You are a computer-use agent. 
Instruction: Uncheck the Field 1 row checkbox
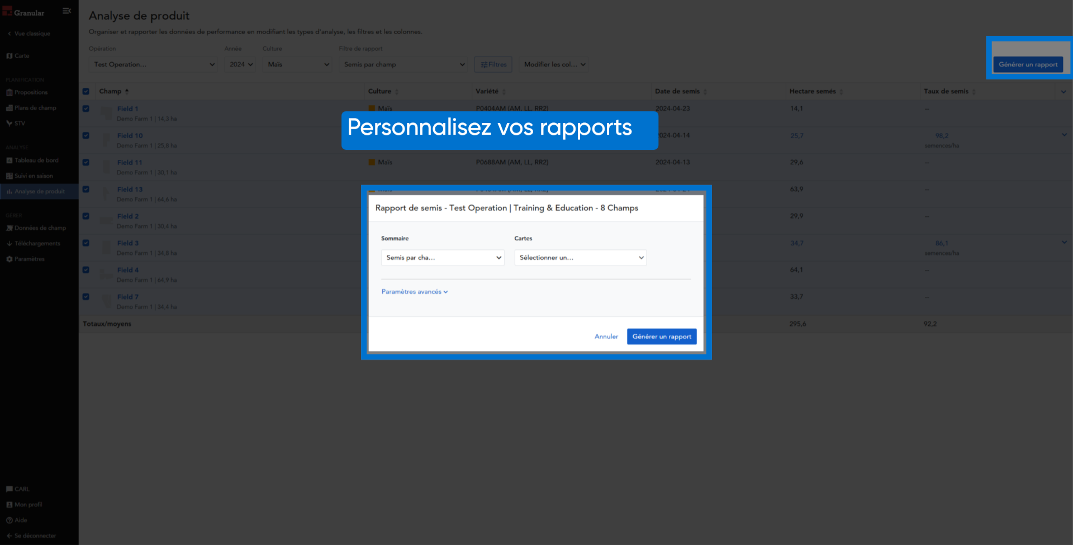tap(86, 108)
